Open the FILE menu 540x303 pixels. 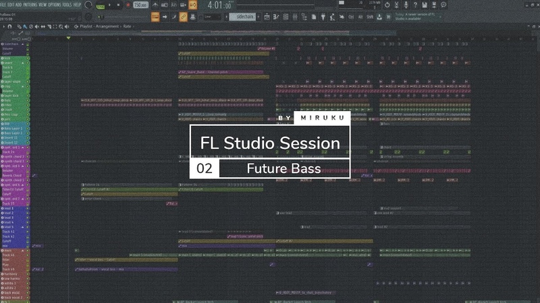[3, 5]
